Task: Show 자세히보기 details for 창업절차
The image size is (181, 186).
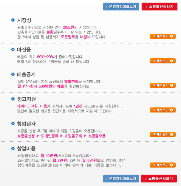Action: click(x=163, y=135)
